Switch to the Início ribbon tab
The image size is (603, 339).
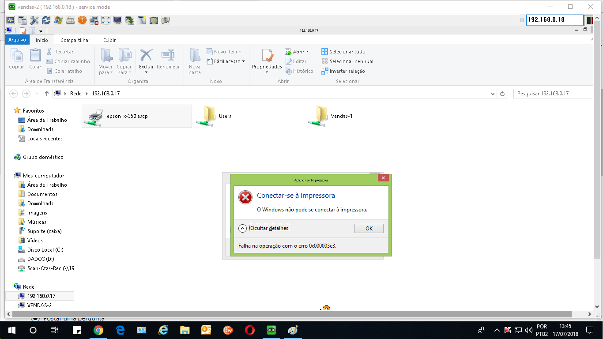[42, 40]
